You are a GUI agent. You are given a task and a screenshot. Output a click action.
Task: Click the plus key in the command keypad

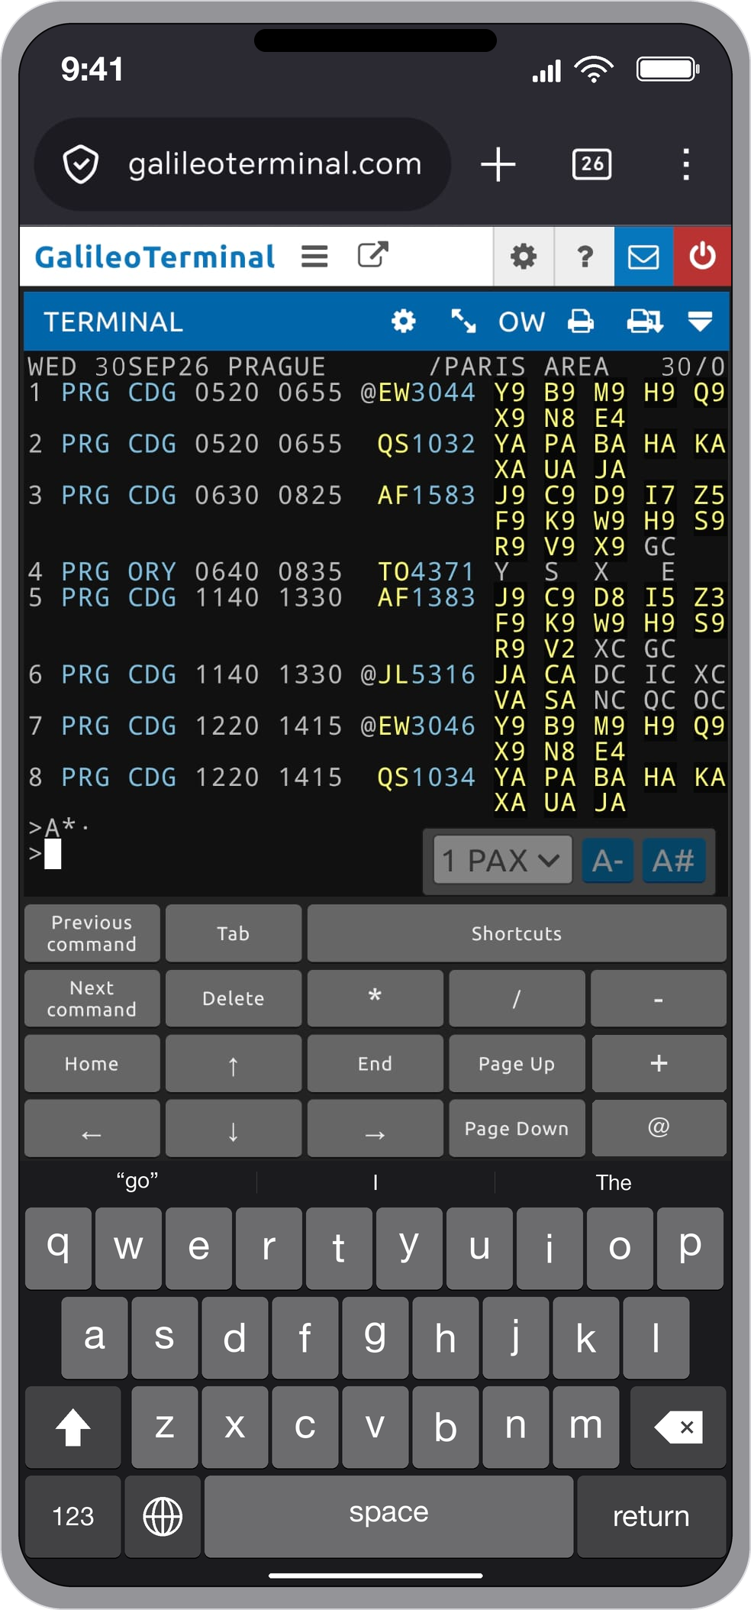click(659, 1063)
